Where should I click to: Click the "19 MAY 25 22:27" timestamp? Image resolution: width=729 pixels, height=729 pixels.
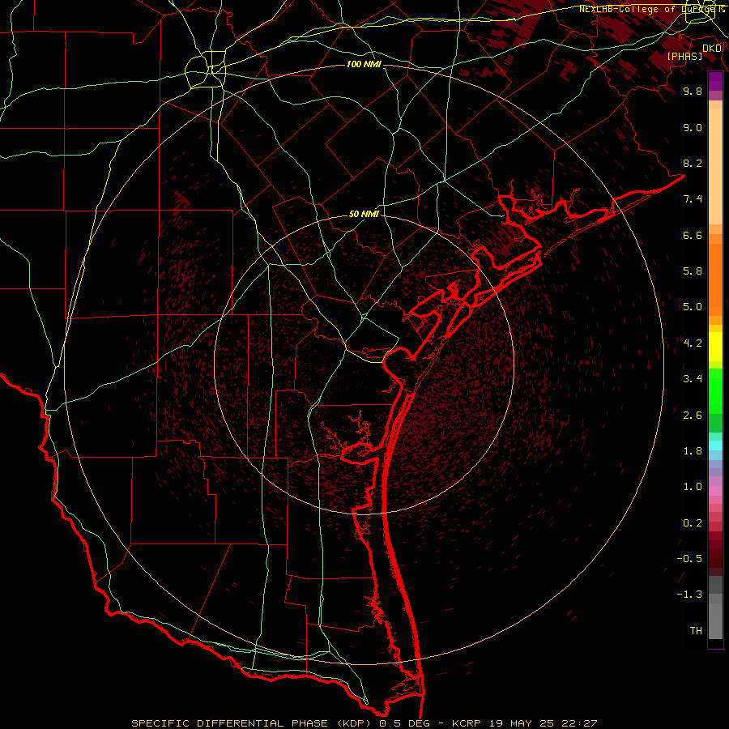click(x=543, y=723)
